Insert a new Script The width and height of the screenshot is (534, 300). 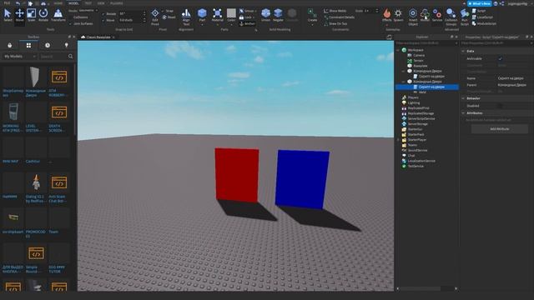click(479, 11)
